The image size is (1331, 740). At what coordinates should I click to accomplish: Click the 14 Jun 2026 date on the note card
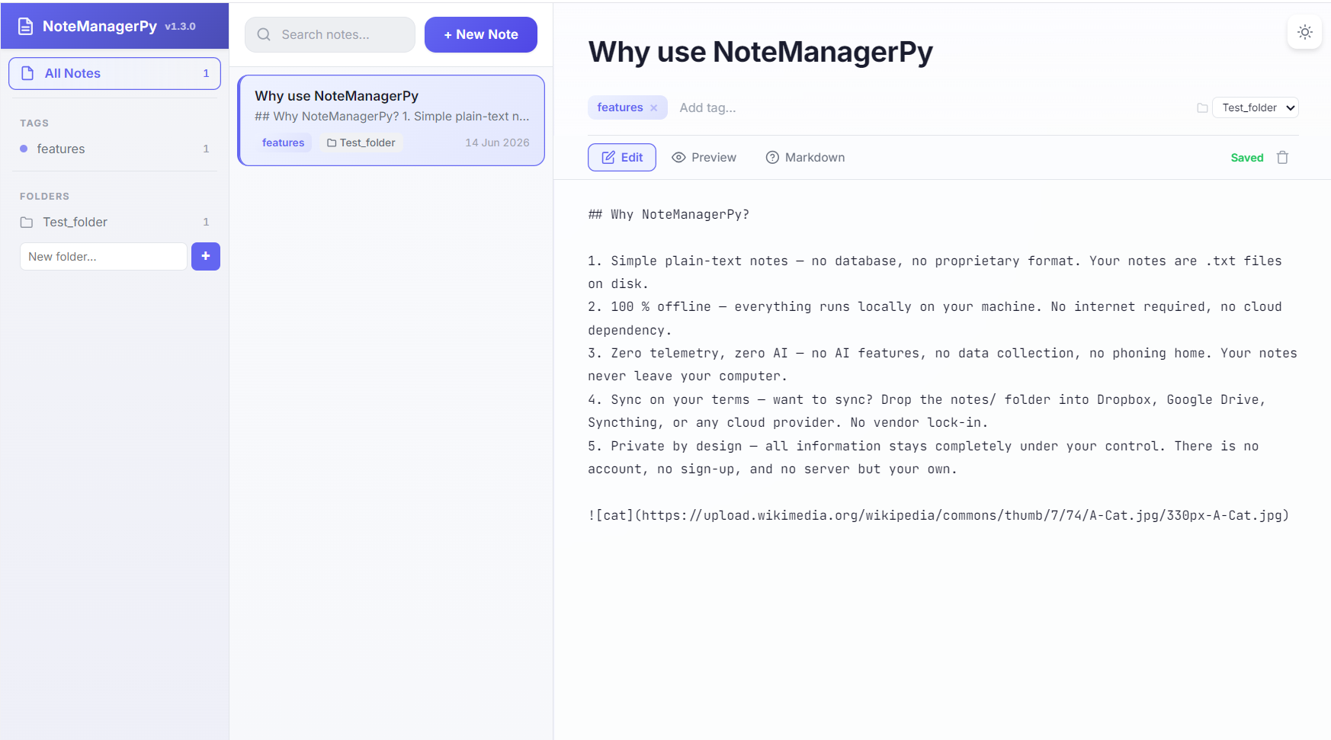tap(497, 143)
